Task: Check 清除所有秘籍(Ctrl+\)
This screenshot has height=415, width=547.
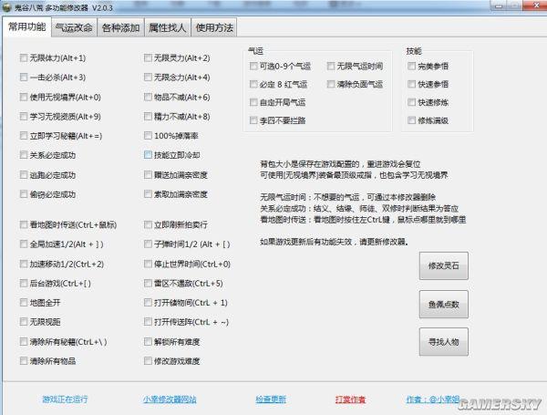Action: (24, 341)
